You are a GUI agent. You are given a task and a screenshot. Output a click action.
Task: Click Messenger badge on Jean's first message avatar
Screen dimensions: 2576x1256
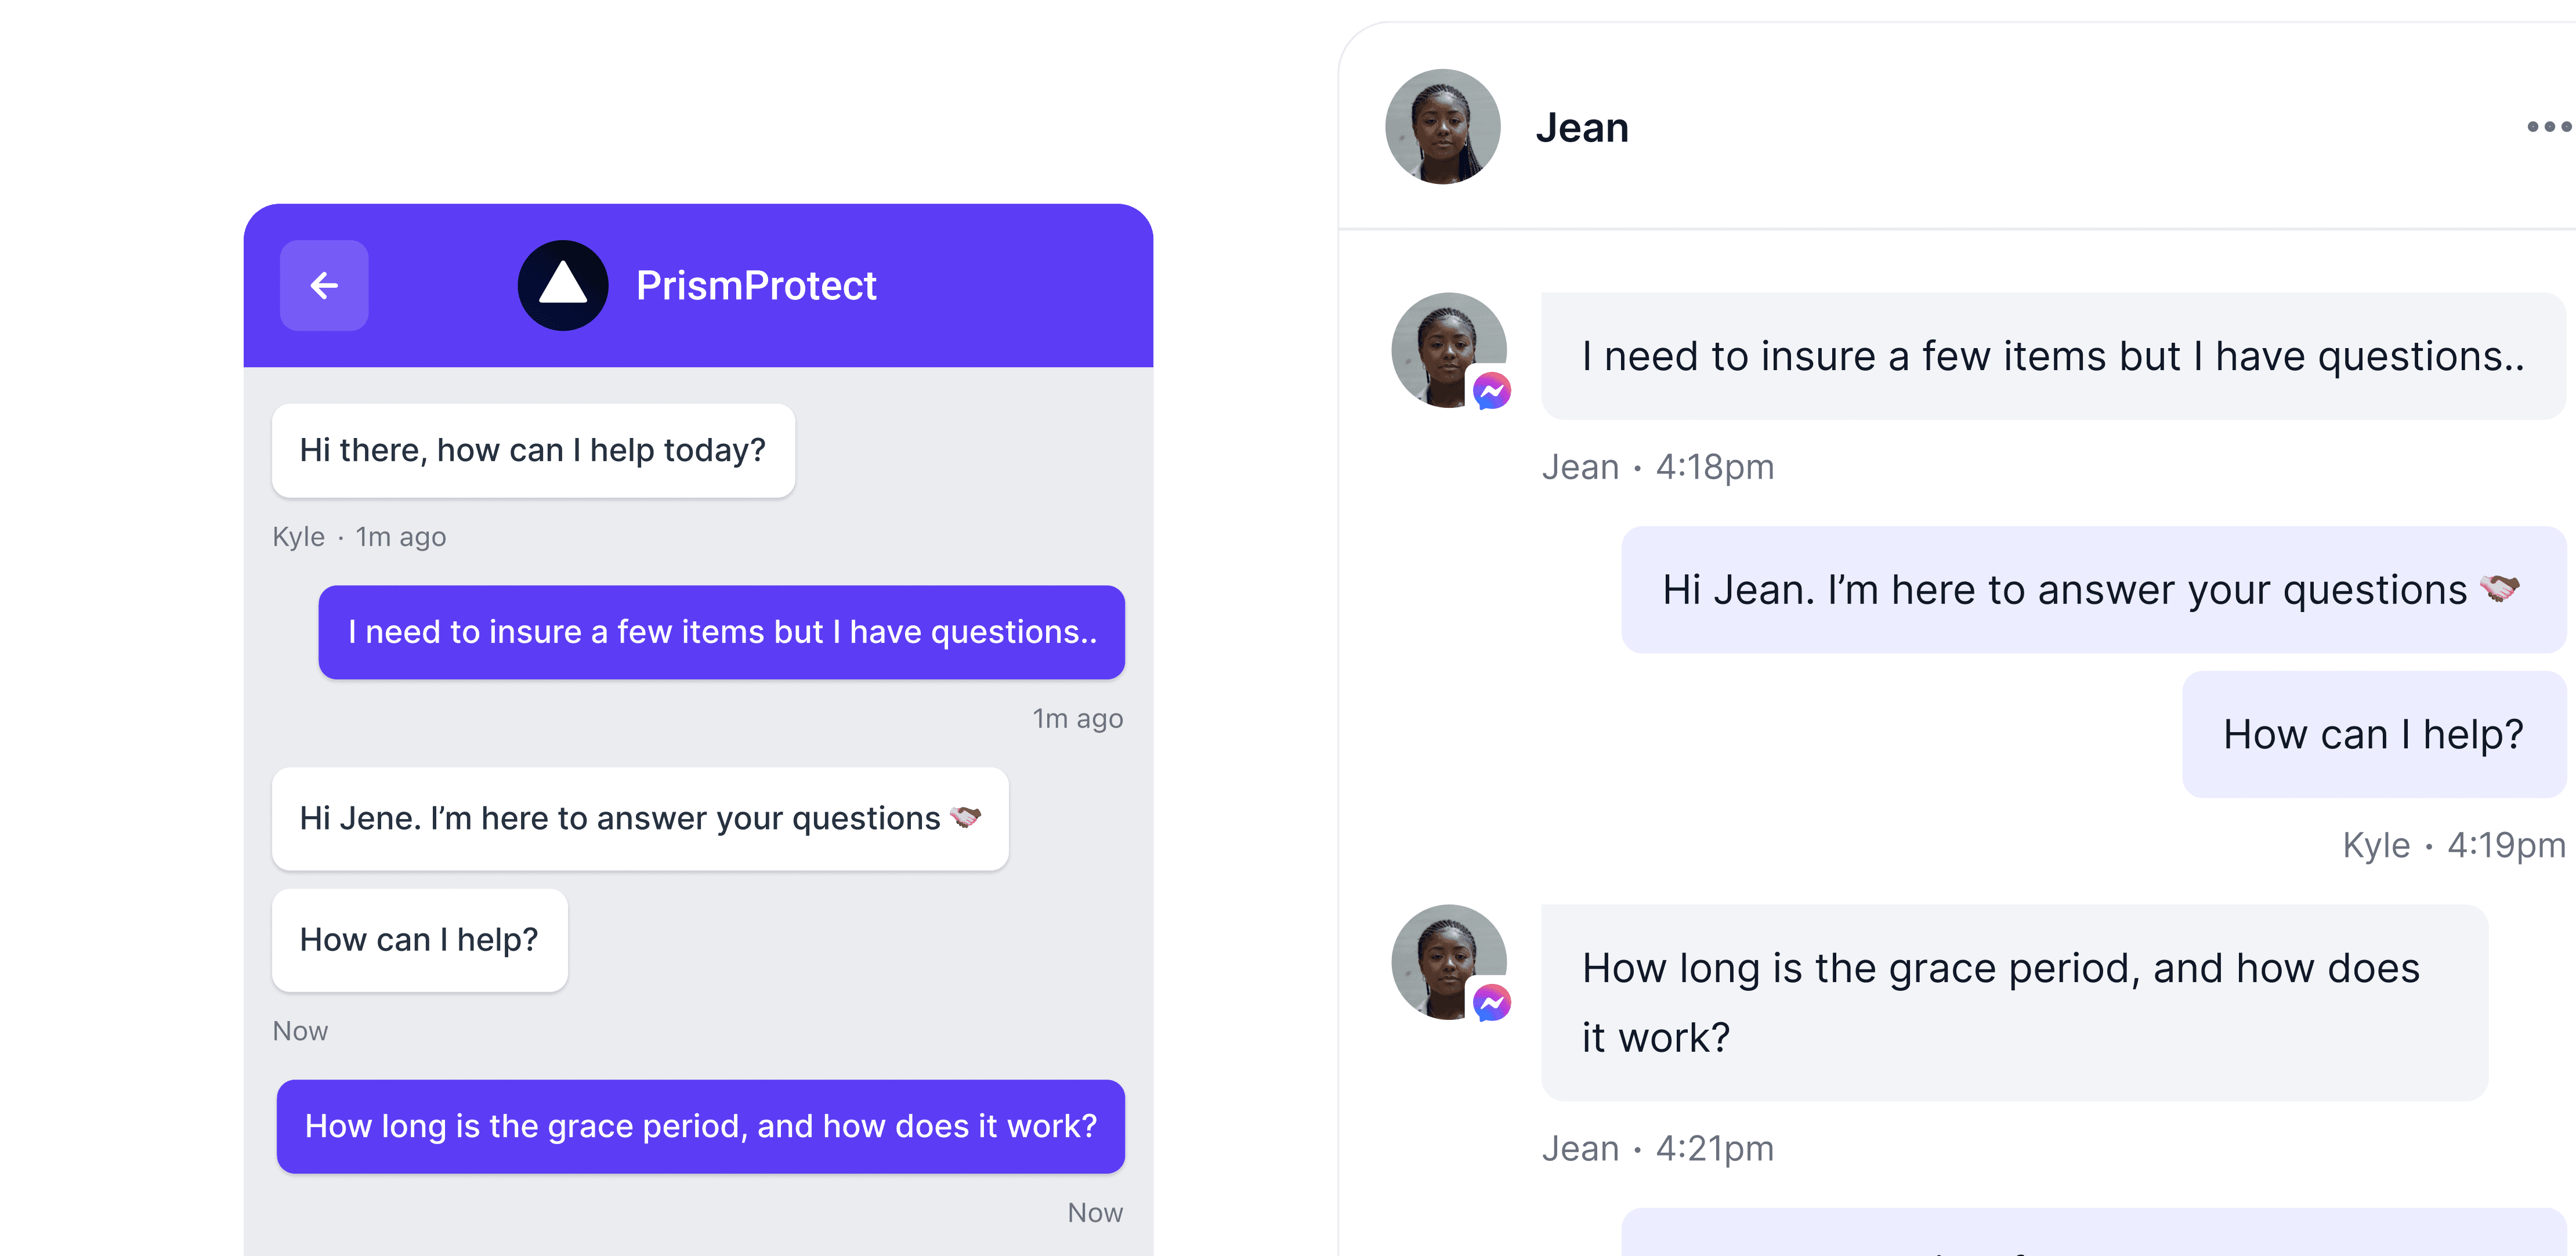1491,391
